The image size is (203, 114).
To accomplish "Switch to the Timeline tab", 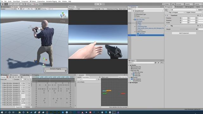I will pyautogui.click(x=36, y=75).
